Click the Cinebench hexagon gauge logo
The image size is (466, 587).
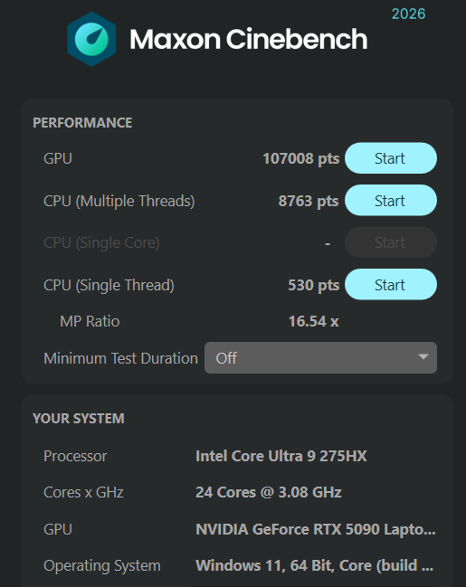pos(91,39)
